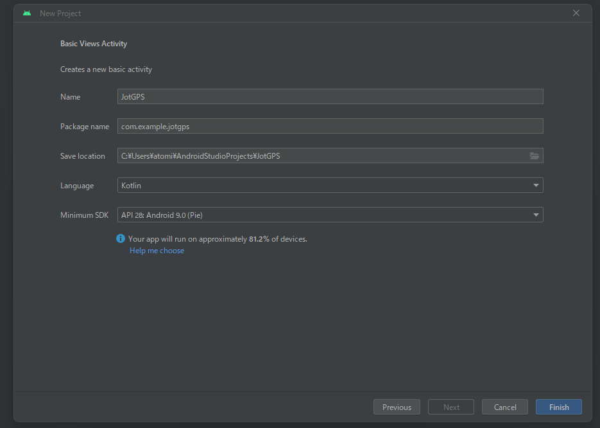The image size is (600, 428).
Task: Click the Previous button
Action: [397, 407]
